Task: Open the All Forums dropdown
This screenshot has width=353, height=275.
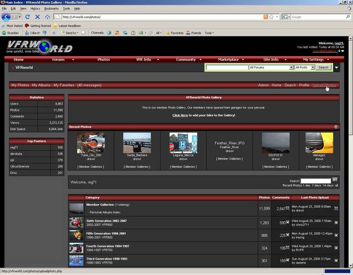Action: tap(270, 67)
